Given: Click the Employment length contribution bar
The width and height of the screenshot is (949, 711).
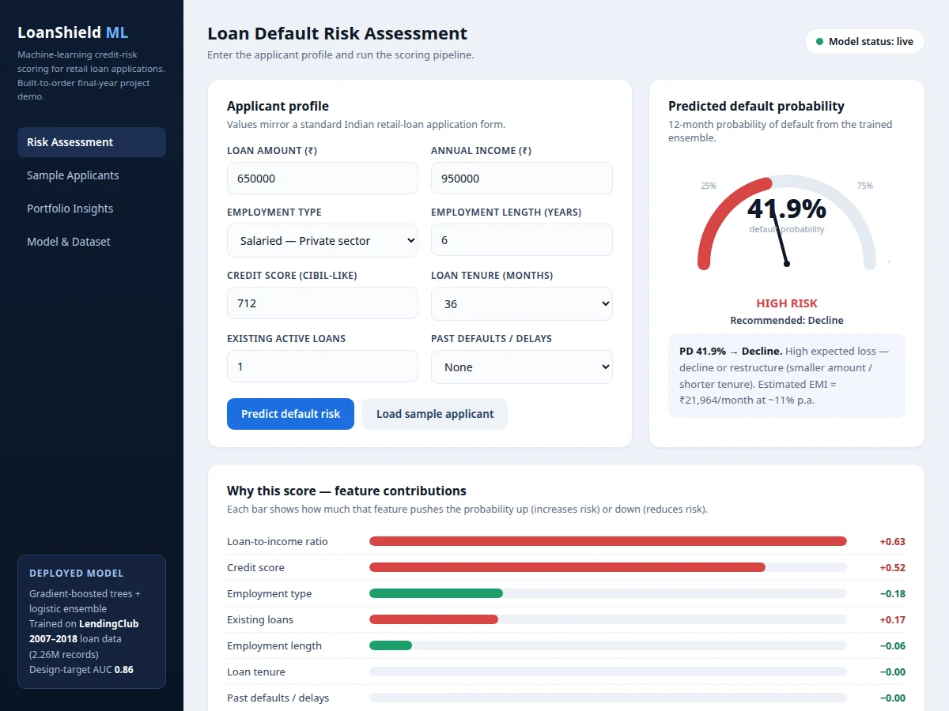Looking at the screenshot, I should pyautogui.click(x=391, y=645).
